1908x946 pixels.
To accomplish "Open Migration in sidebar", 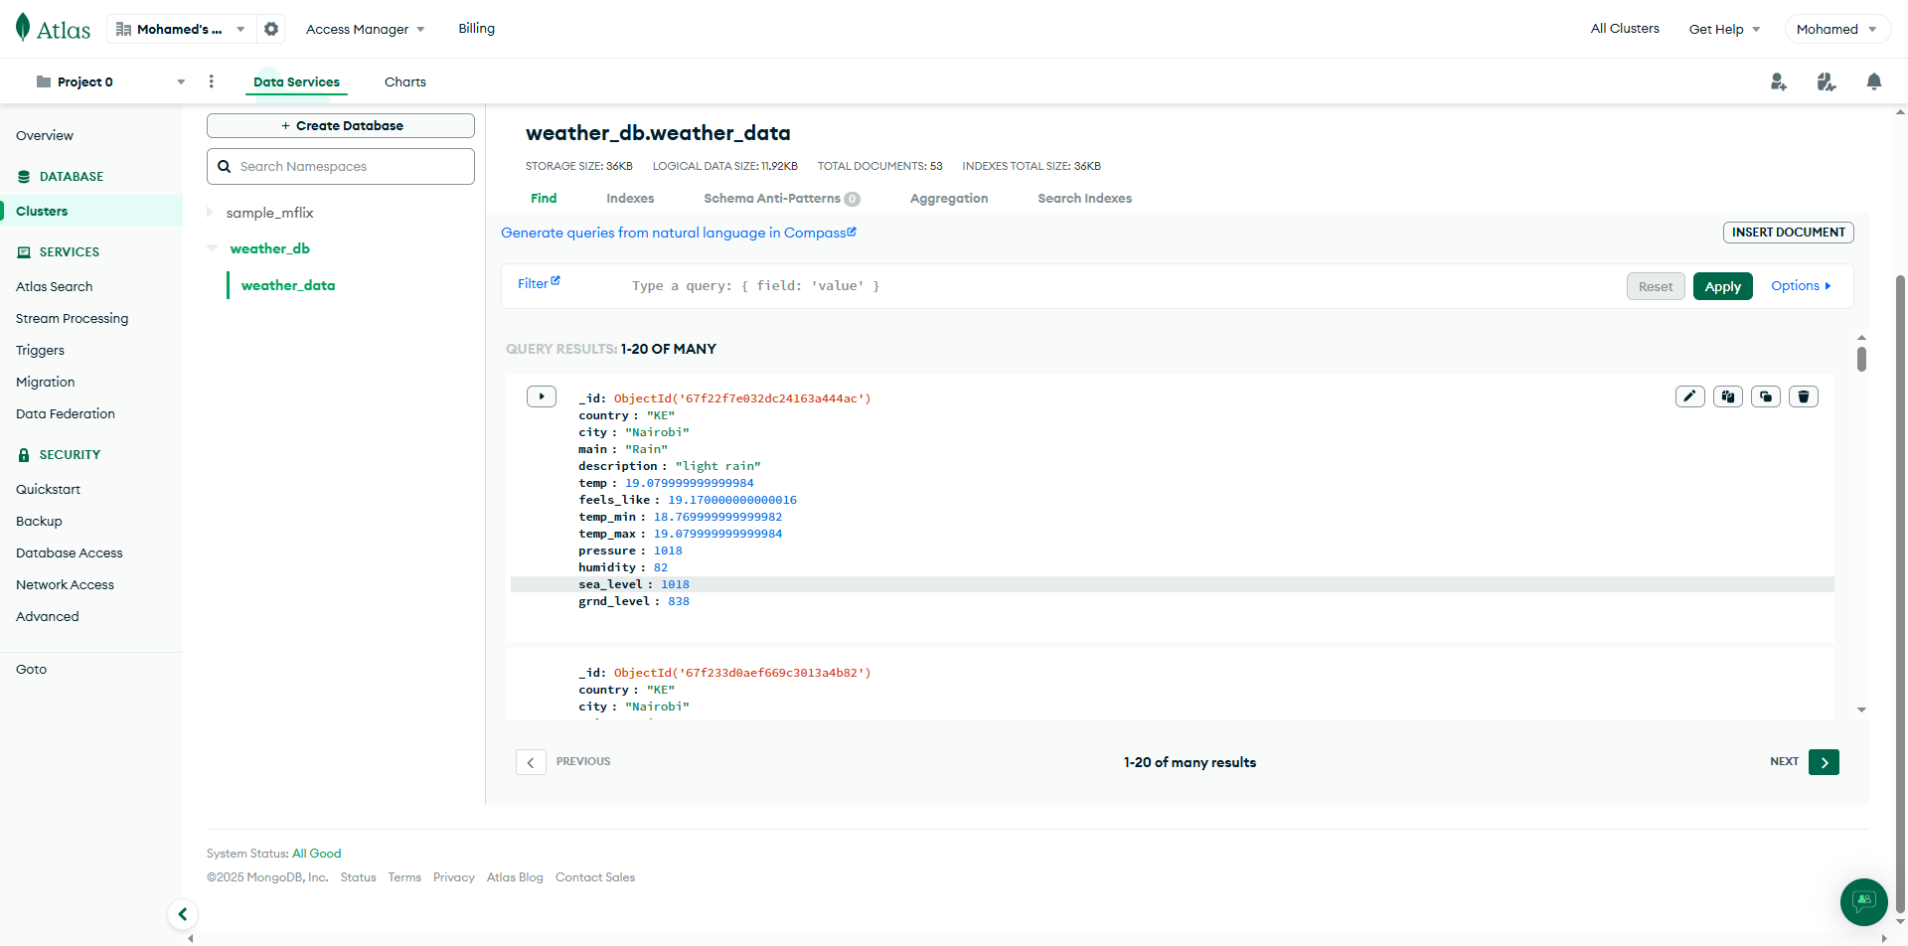I will pyautogui.click(x=46, y=382).
